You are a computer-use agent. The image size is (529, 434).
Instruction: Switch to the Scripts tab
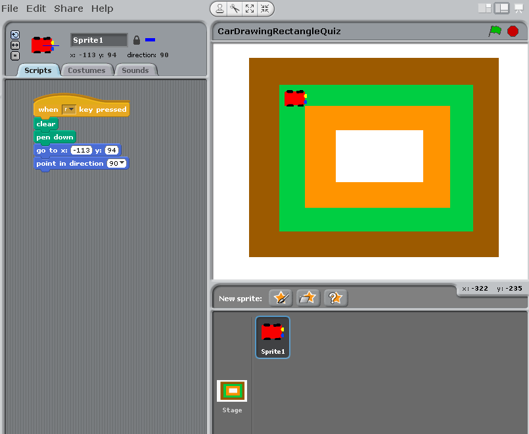[x=38, y=70]
